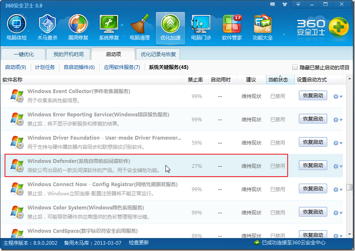
Task: Expand gear options for Windows Color System
Action: 338,213
